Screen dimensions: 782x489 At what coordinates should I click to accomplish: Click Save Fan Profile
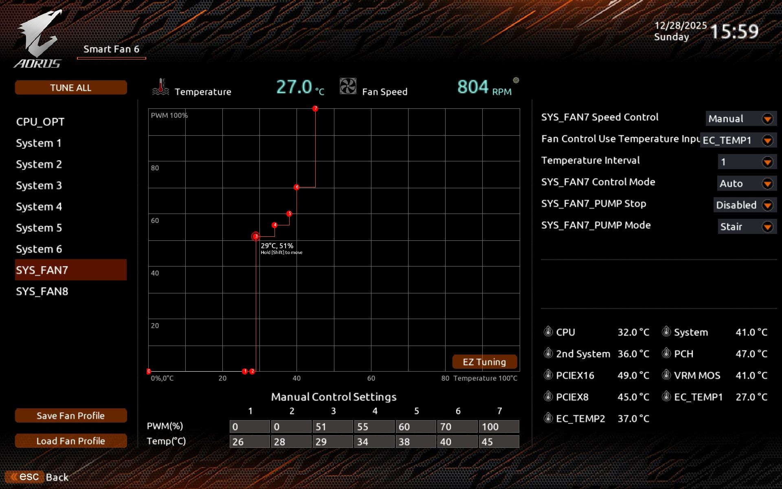(x=70, y=416)
